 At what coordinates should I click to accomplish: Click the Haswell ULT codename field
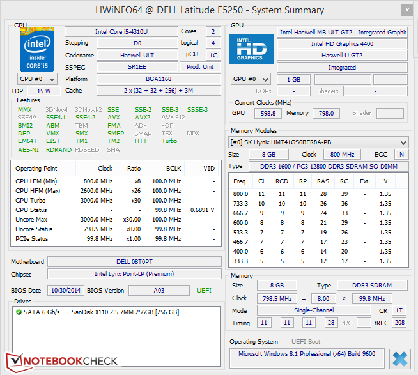(137, 56)
